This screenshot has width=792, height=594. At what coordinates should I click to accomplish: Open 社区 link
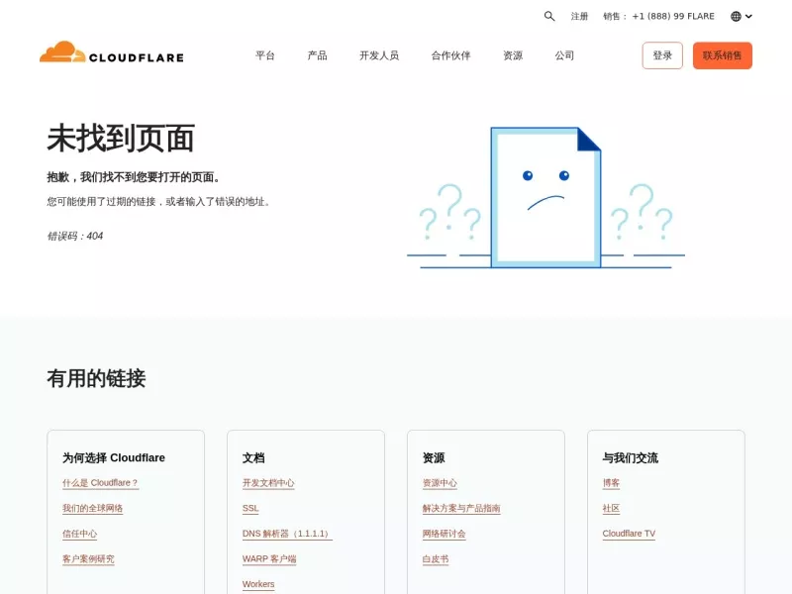coord(611,508)
